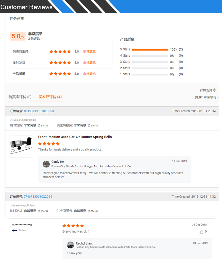Image resolution: width=222 pixels, height=264 pixels.
Task: Click Rachel Liang's avatar picture
Action: [70, 245]
